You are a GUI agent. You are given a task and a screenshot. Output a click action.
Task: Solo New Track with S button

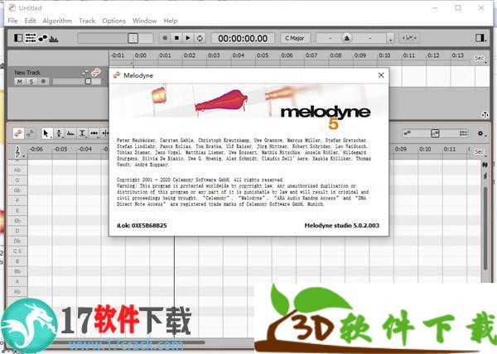tap(31, 82)
